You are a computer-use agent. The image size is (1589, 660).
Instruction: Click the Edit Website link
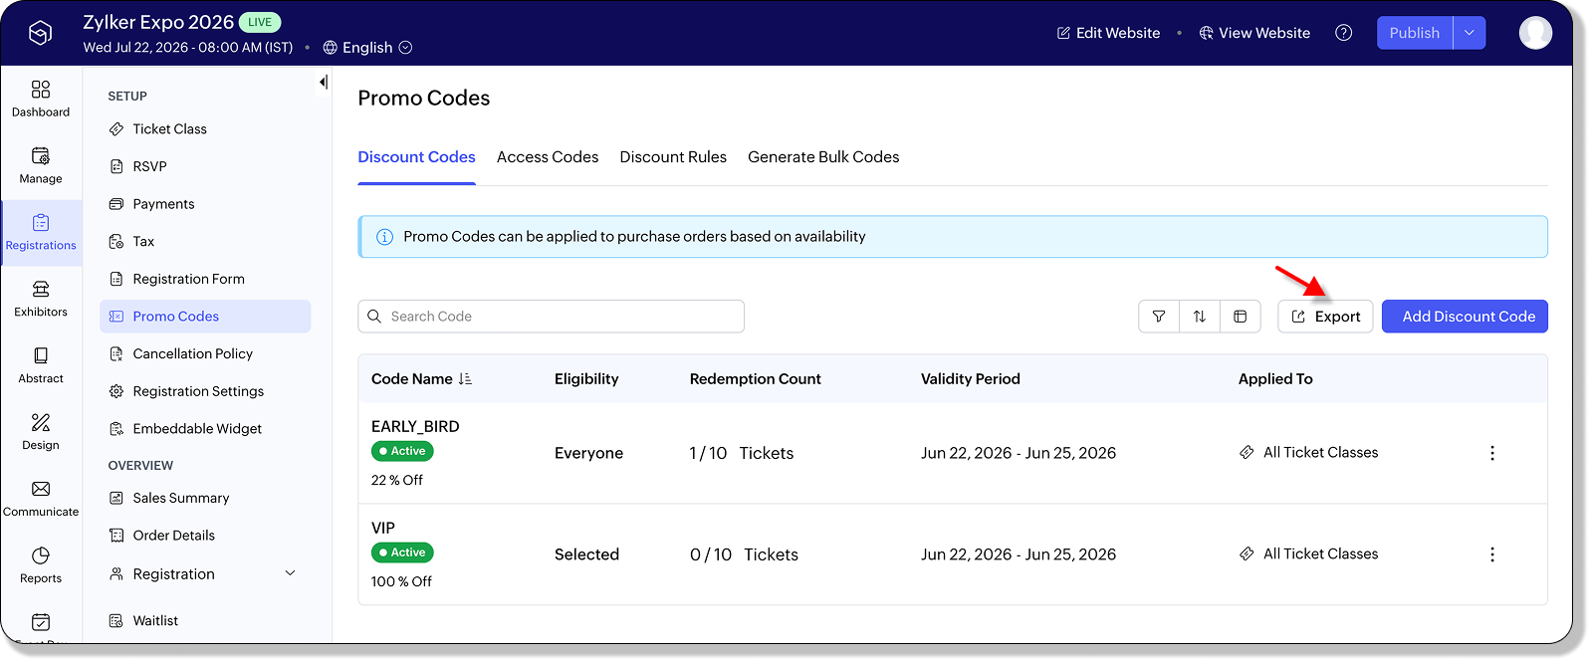pos(1108,33)
